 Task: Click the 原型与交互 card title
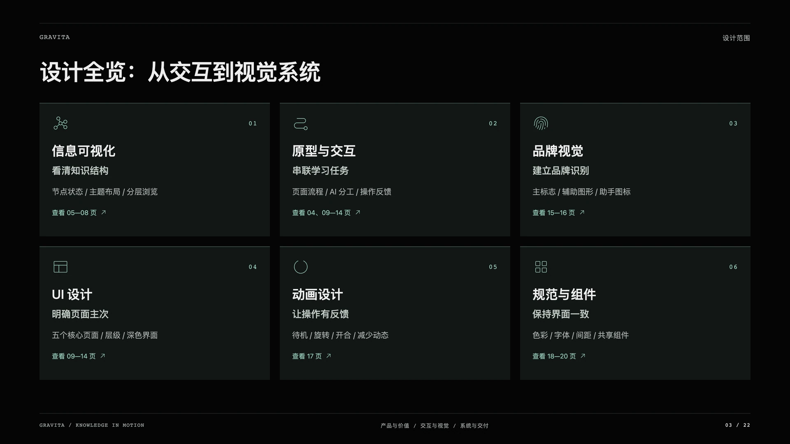pos(324,151)
